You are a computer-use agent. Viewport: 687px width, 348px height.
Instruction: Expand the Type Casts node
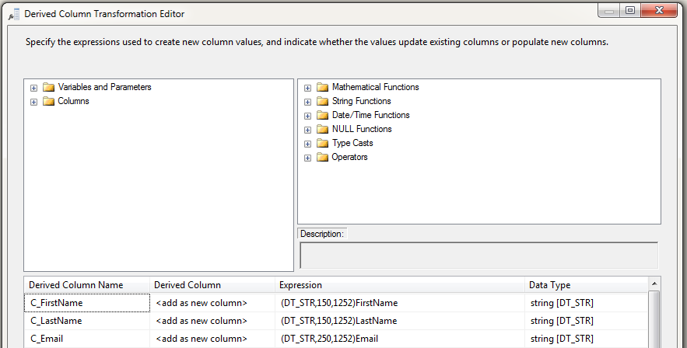(x=308, y=144)
